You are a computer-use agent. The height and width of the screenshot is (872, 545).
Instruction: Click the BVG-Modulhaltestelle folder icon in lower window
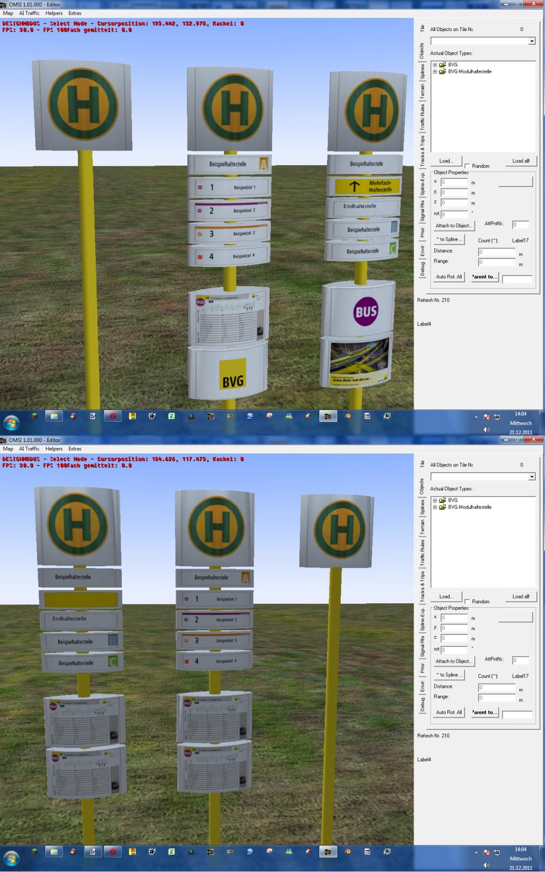coord(443,507)
